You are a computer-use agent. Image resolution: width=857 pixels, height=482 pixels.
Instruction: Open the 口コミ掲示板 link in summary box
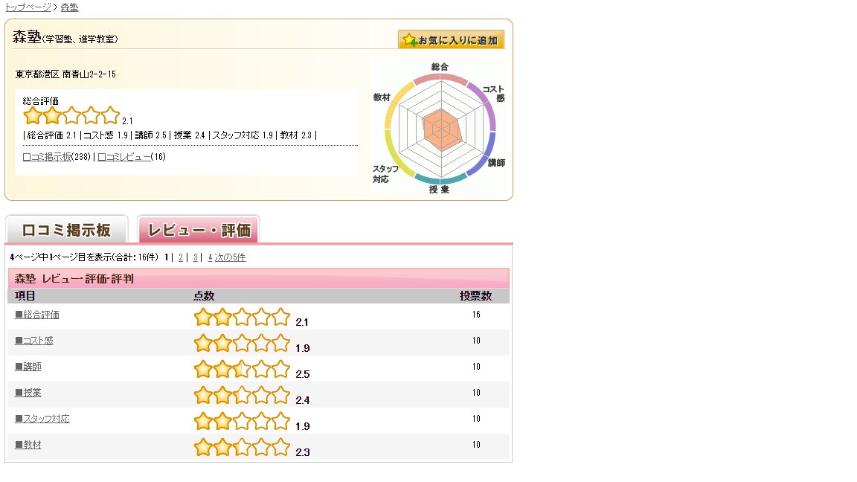[x=46, y=157]
